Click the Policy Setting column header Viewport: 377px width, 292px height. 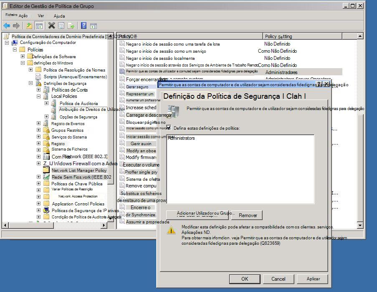coord(302,36)
